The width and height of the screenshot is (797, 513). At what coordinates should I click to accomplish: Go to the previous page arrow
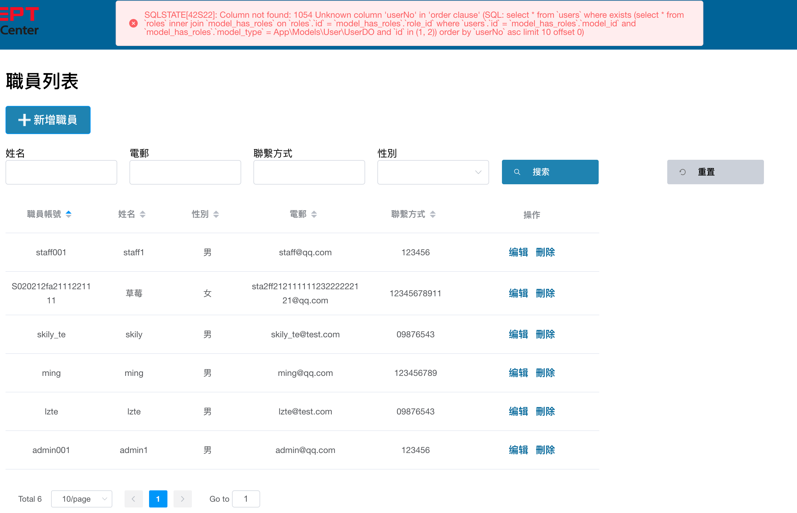point(133,499)
